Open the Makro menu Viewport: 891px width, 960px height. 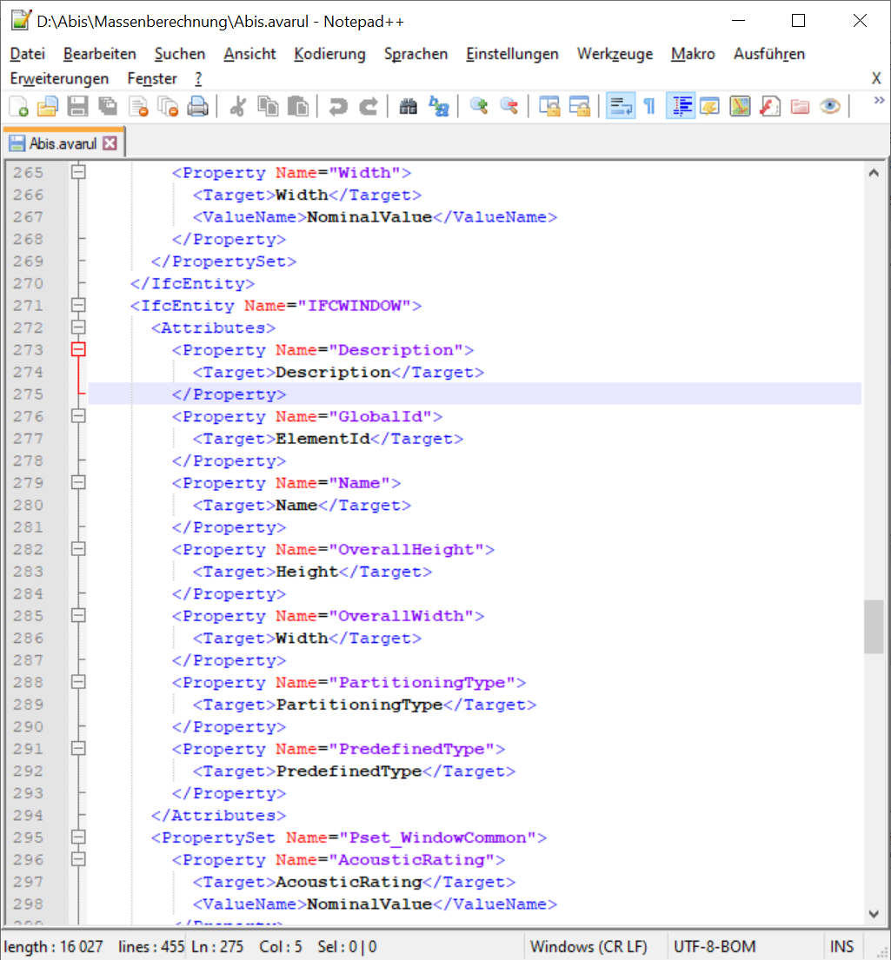point(693,54)
